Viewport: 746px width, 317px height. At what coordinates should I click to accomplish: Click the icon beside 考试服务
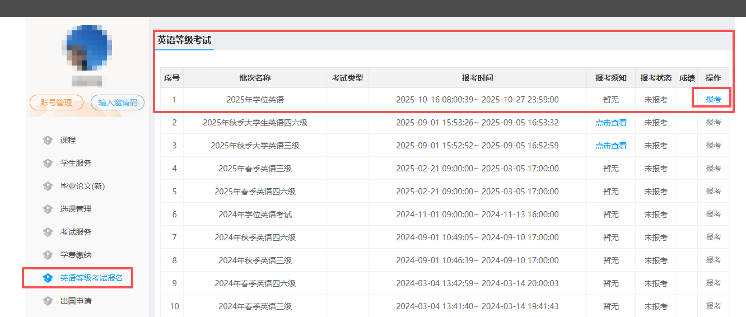coord(48,232)
